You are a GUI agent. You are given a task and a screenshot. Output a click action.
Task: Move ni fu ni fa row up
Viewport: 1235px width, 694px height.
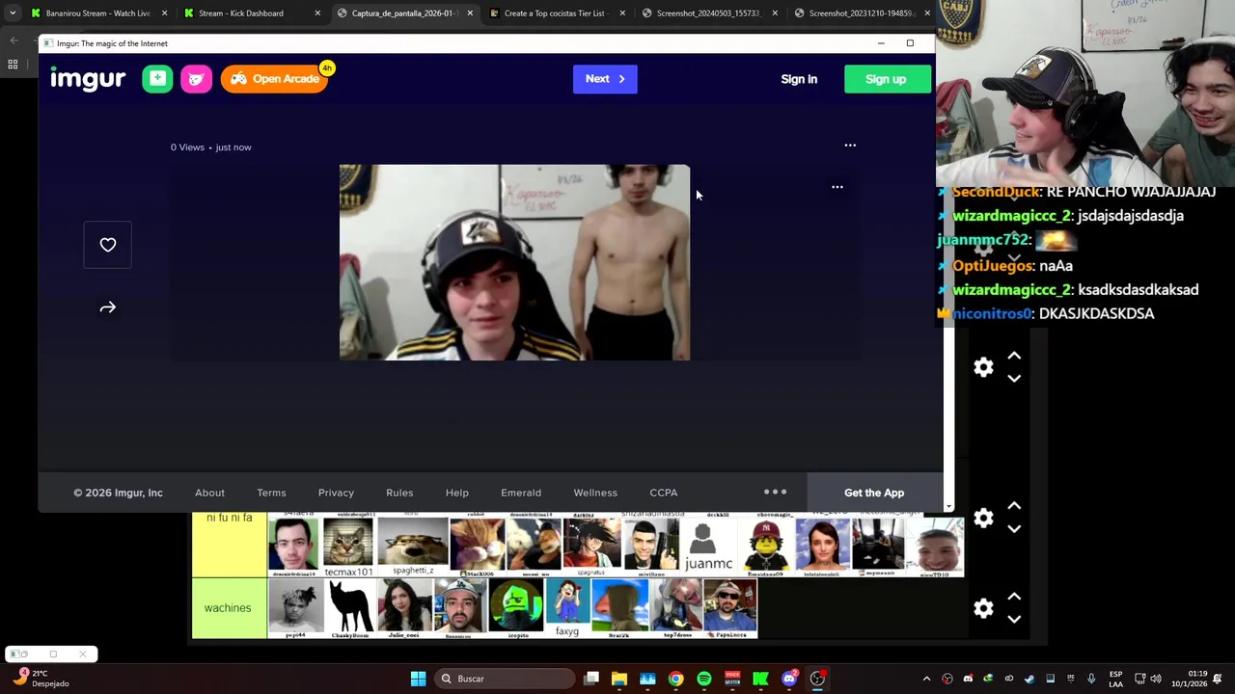click(x=1014, y=506)
